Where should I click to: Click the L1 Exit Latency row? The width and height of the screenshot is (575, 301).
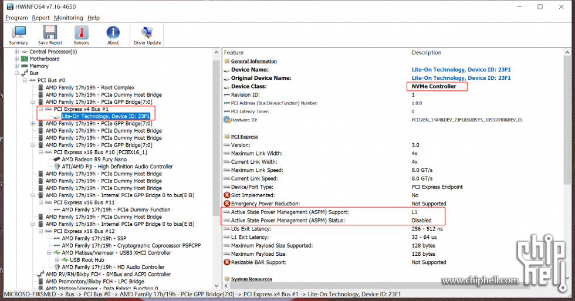click(393, 237)
